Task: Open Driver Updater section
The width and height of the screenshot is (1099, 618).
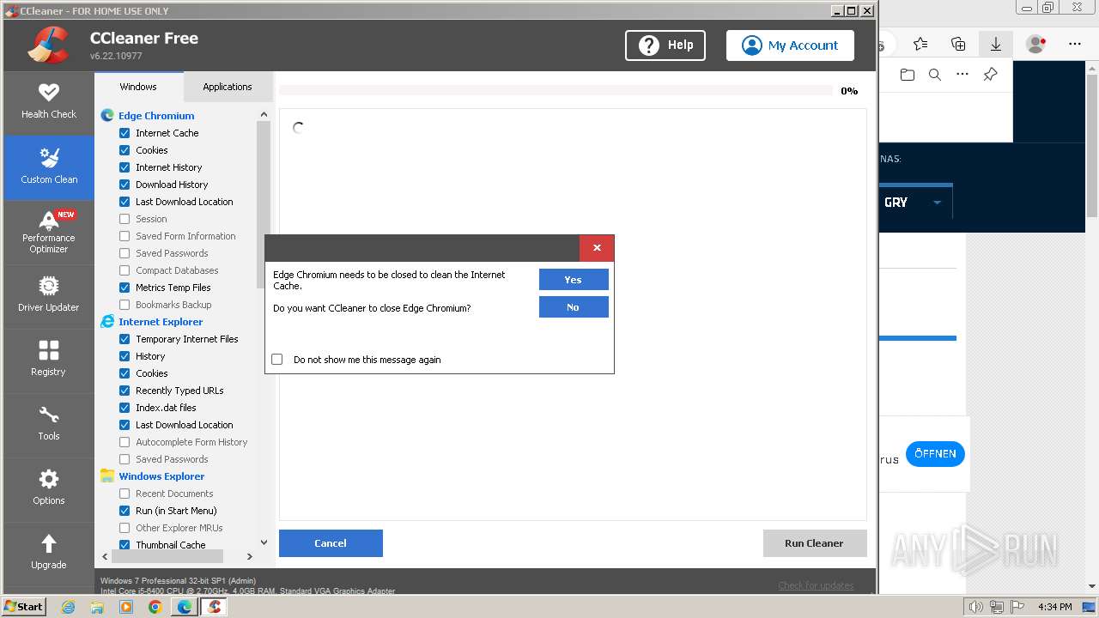Action: (49, 296)
